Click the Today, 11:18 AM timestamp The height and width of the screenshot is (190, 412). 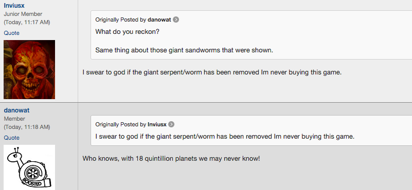click(x=27, y=127)
